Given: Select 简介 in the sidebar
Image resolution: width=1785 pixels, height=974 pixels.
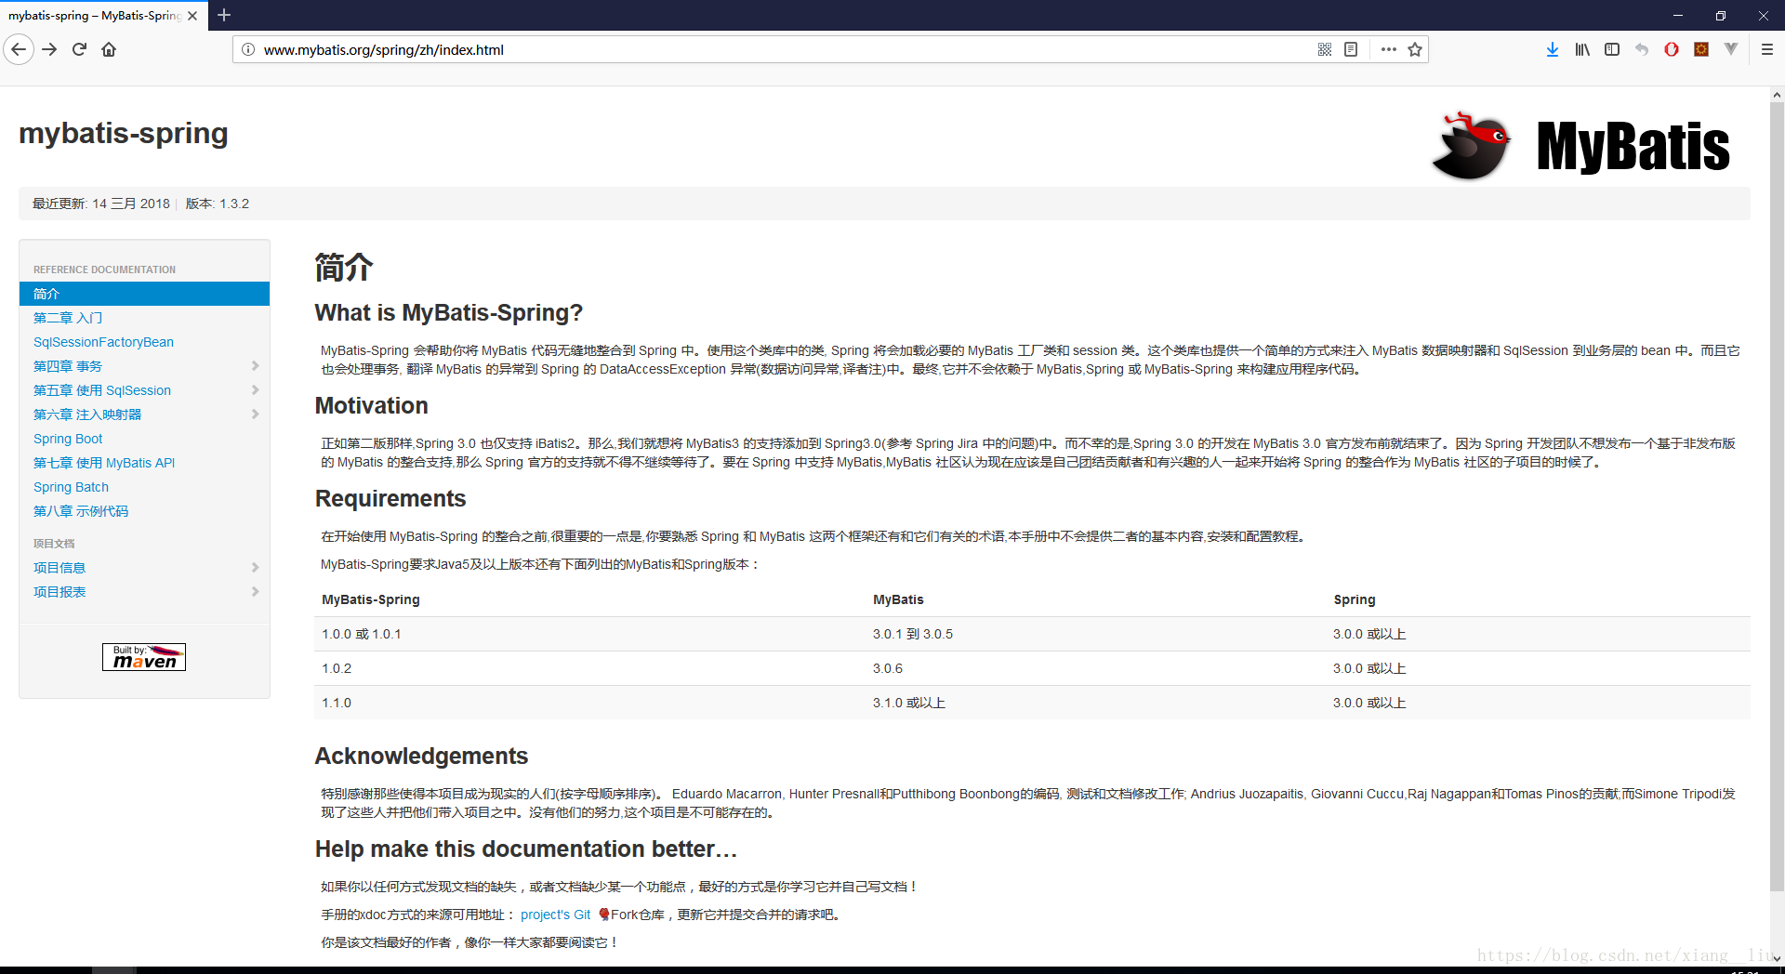Looking at the screenshot, I should click(x=144, y=294).
